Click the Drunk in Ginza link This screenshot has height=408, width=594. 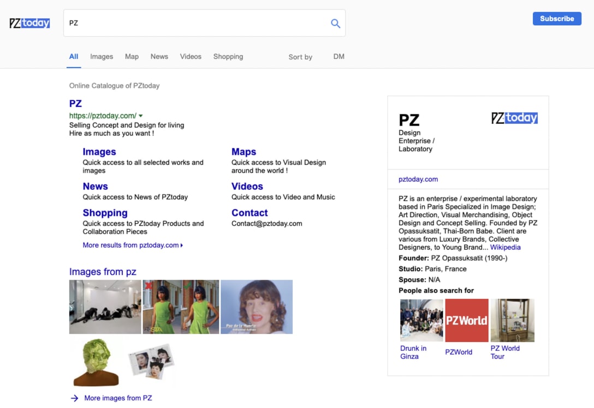(413, 352)
